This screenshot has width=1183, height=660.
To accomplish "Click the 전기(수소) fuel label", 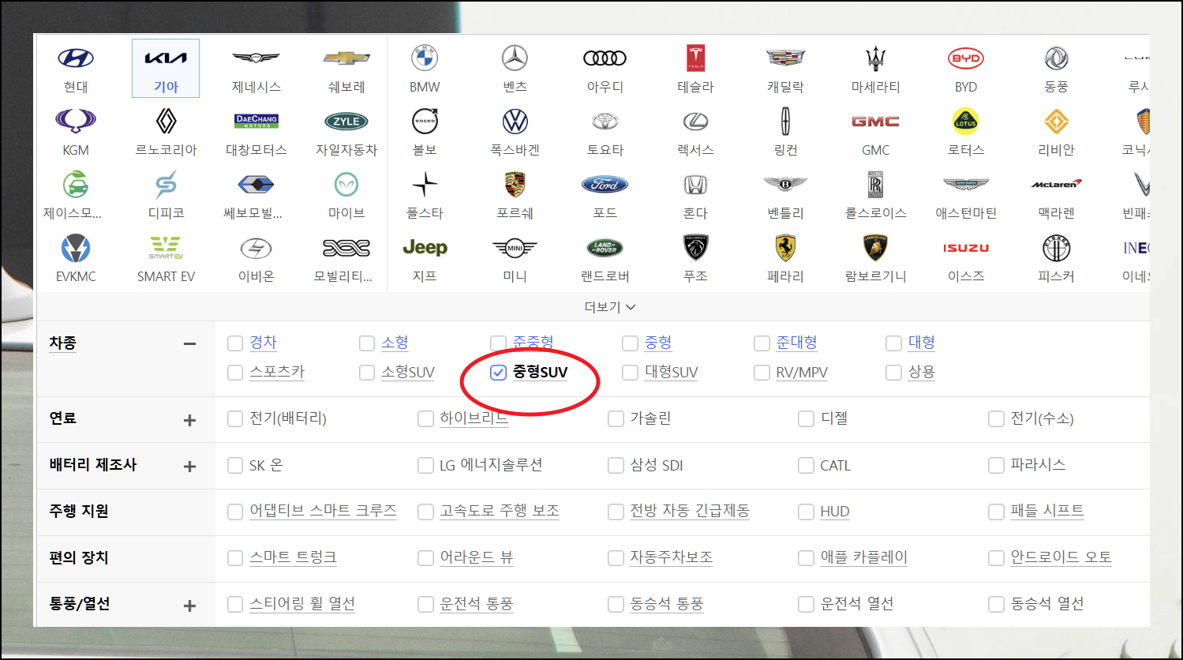I will pyautogui.click(x=1042, y=418).
